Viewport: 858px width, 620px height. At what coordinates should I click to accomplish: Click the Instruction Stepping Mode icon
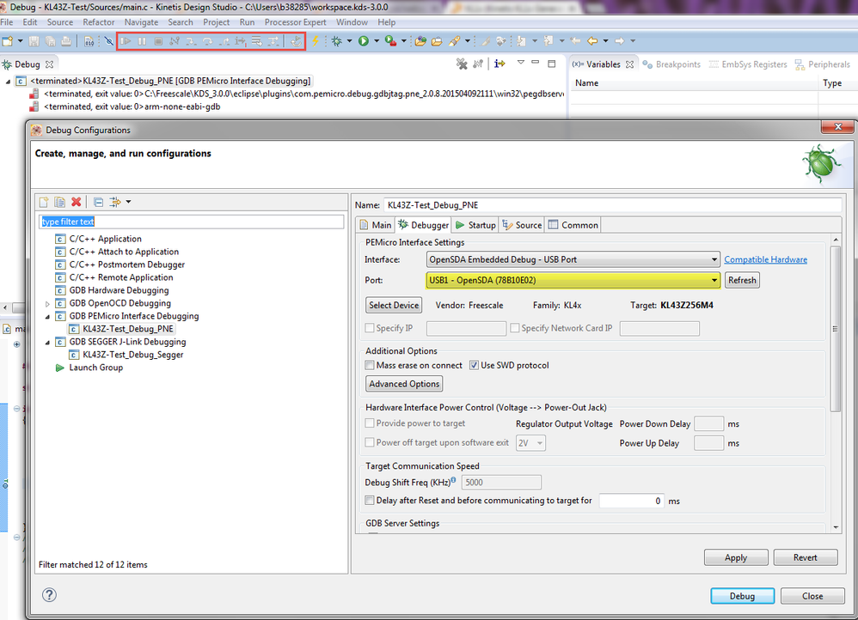click(499, 64)
